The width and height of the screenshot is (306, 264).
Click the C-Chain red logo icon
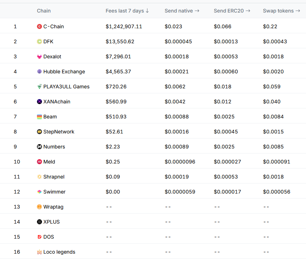pyautogui.click(x=39, y=26)
